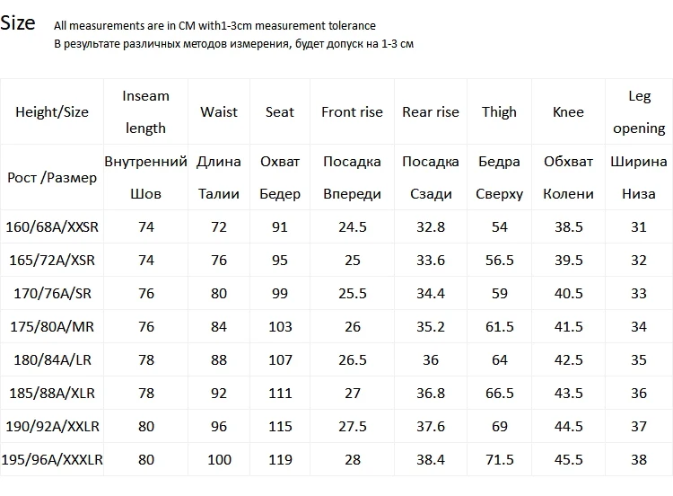Viewport: 673px width, 496px height.
Task: Click the Knee column header
Action: (x=568, y=111)
